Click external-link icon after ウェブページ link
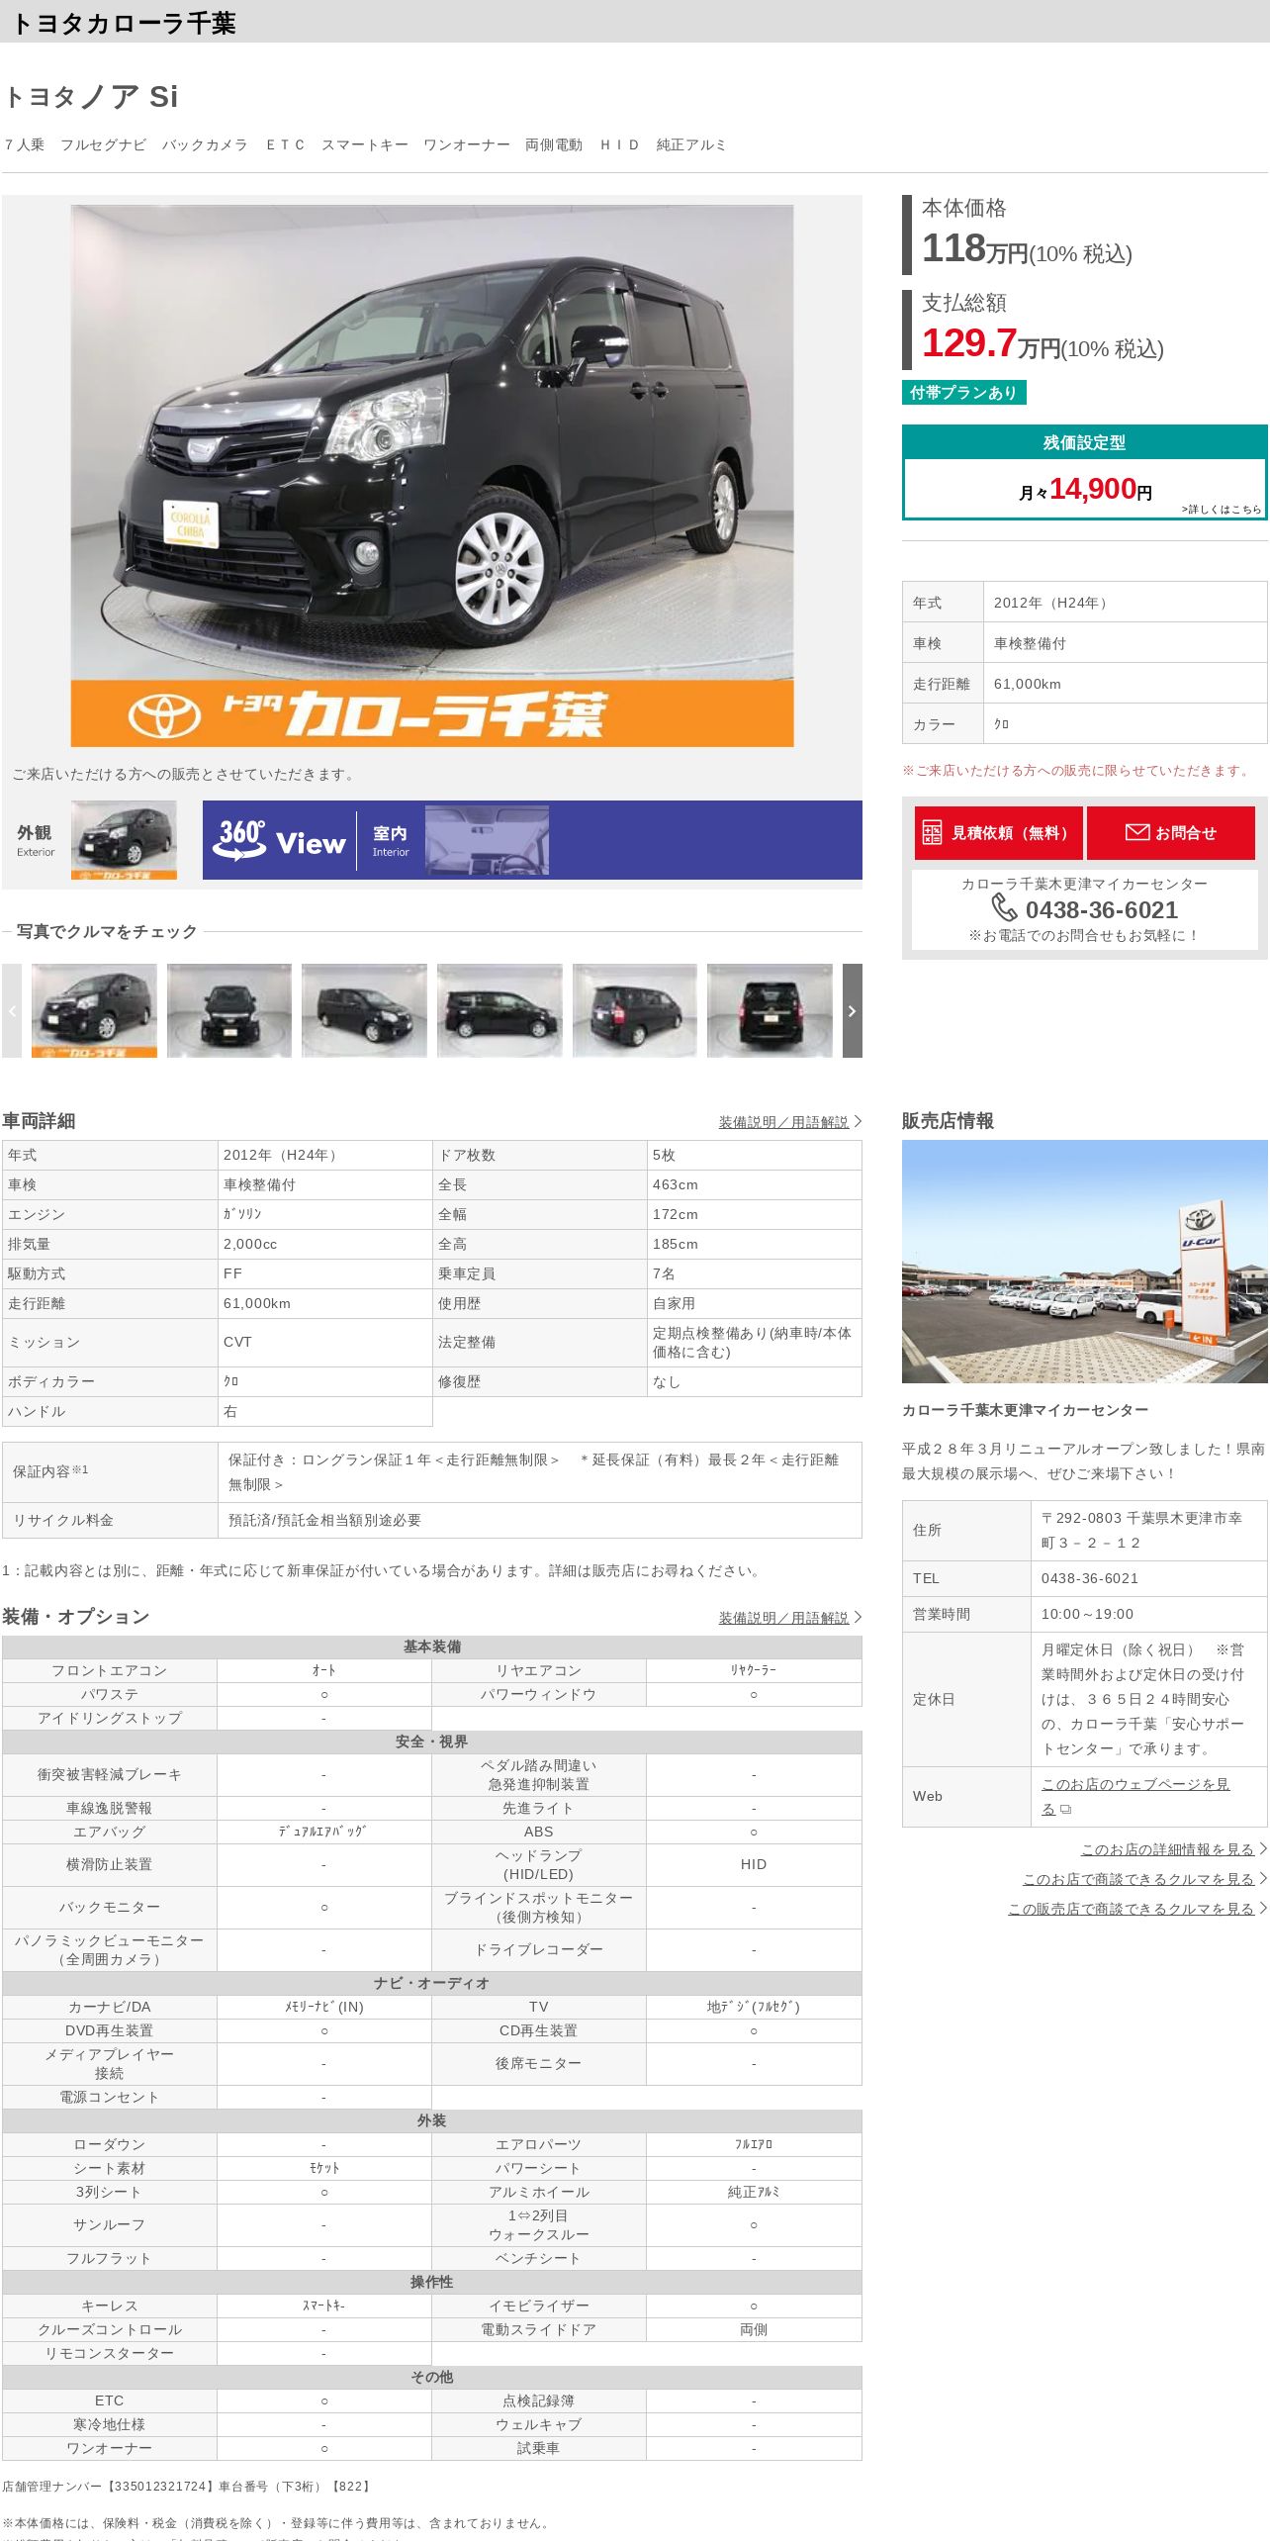 pos(1065,1809)
